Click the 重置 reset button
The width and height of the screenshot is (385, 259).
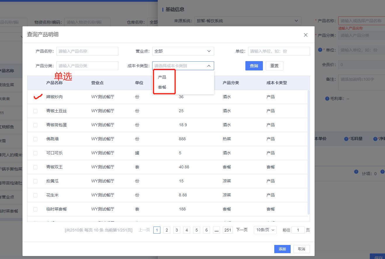click(x=274, y=66)
